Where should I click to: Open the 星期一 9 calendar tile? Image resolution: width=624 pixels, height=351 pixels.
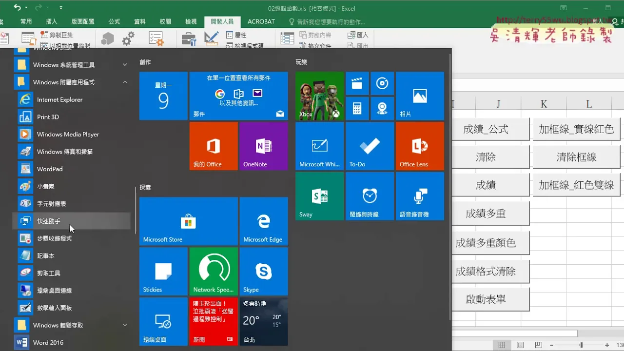[163, 96]
